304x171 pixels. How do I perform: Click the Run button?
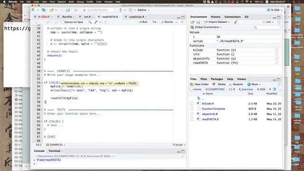pos(143,22)
